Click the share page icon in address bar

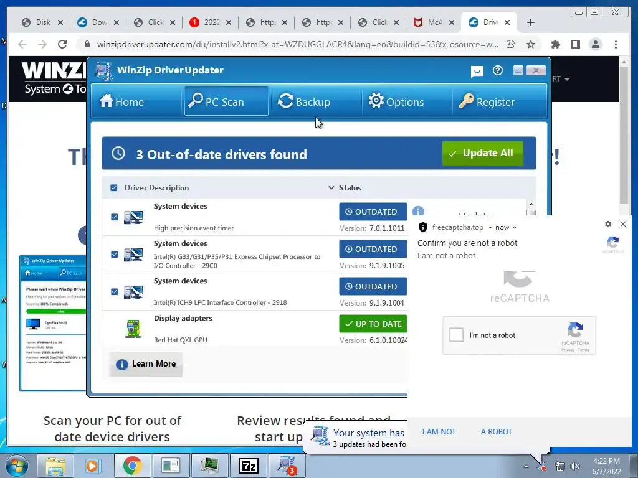click(x=511, y=44)
